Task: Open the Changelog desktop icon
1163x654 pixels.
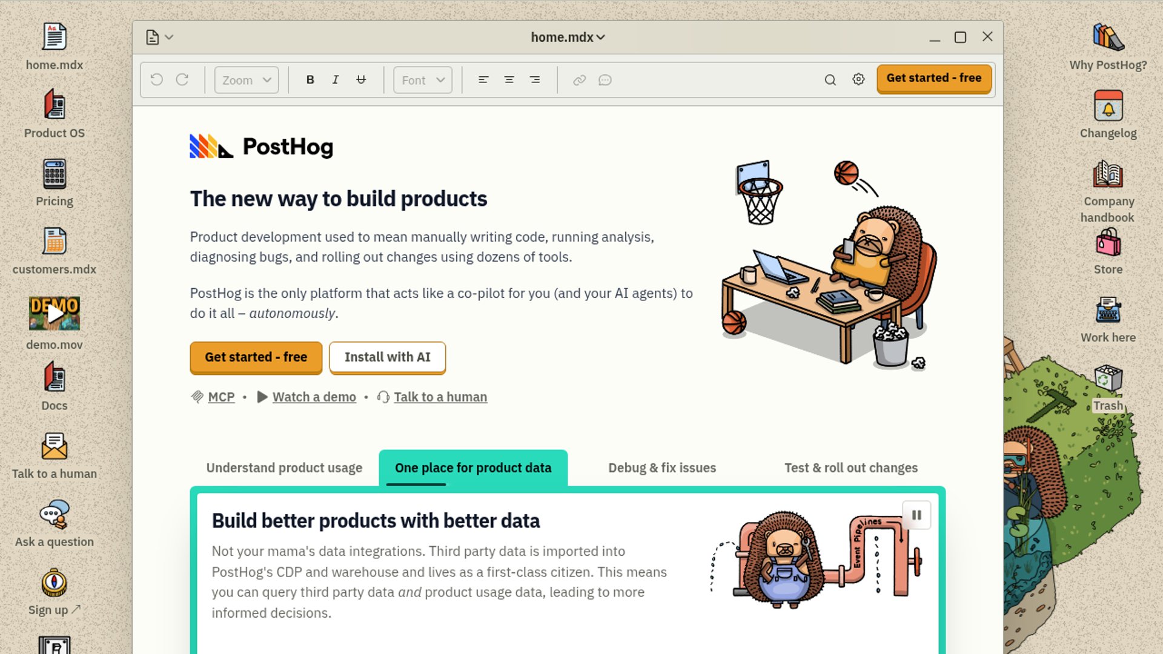Action: pyautogui.click(x=1108, y=114)
